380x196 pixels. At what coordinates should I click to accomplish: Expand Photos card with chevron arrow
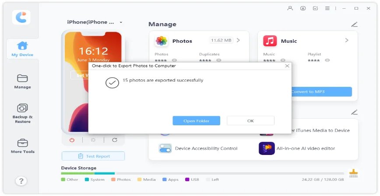[x=238, y=40]
